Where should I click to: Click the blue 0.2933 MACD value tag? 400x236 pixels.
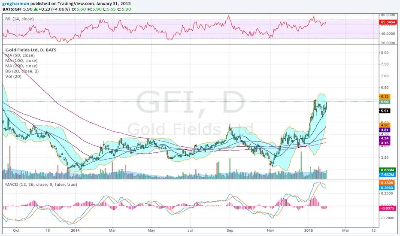tap(387, 188)
